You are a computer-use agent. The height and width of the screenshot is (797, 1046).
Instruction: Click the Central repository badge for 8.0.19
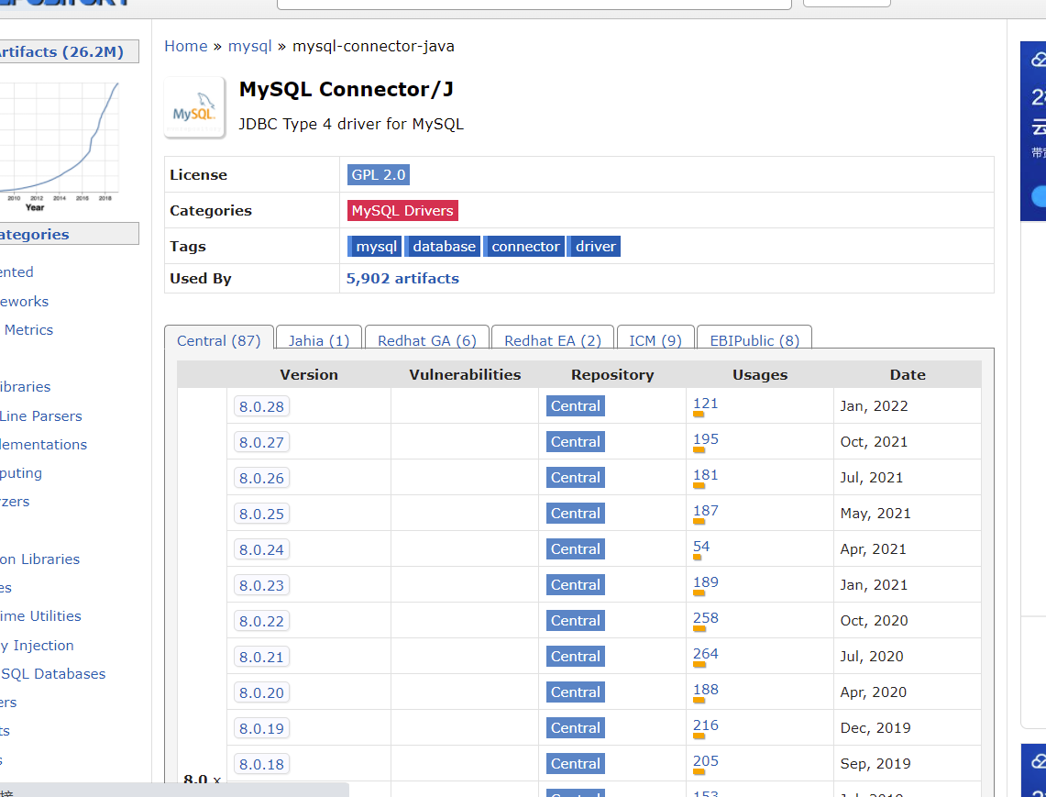[576, 727]
